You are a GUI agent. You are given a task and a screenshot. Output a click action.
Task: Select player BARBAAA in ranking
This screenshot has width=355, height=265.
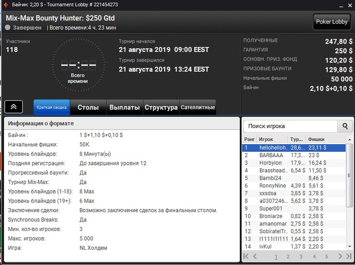294,155
